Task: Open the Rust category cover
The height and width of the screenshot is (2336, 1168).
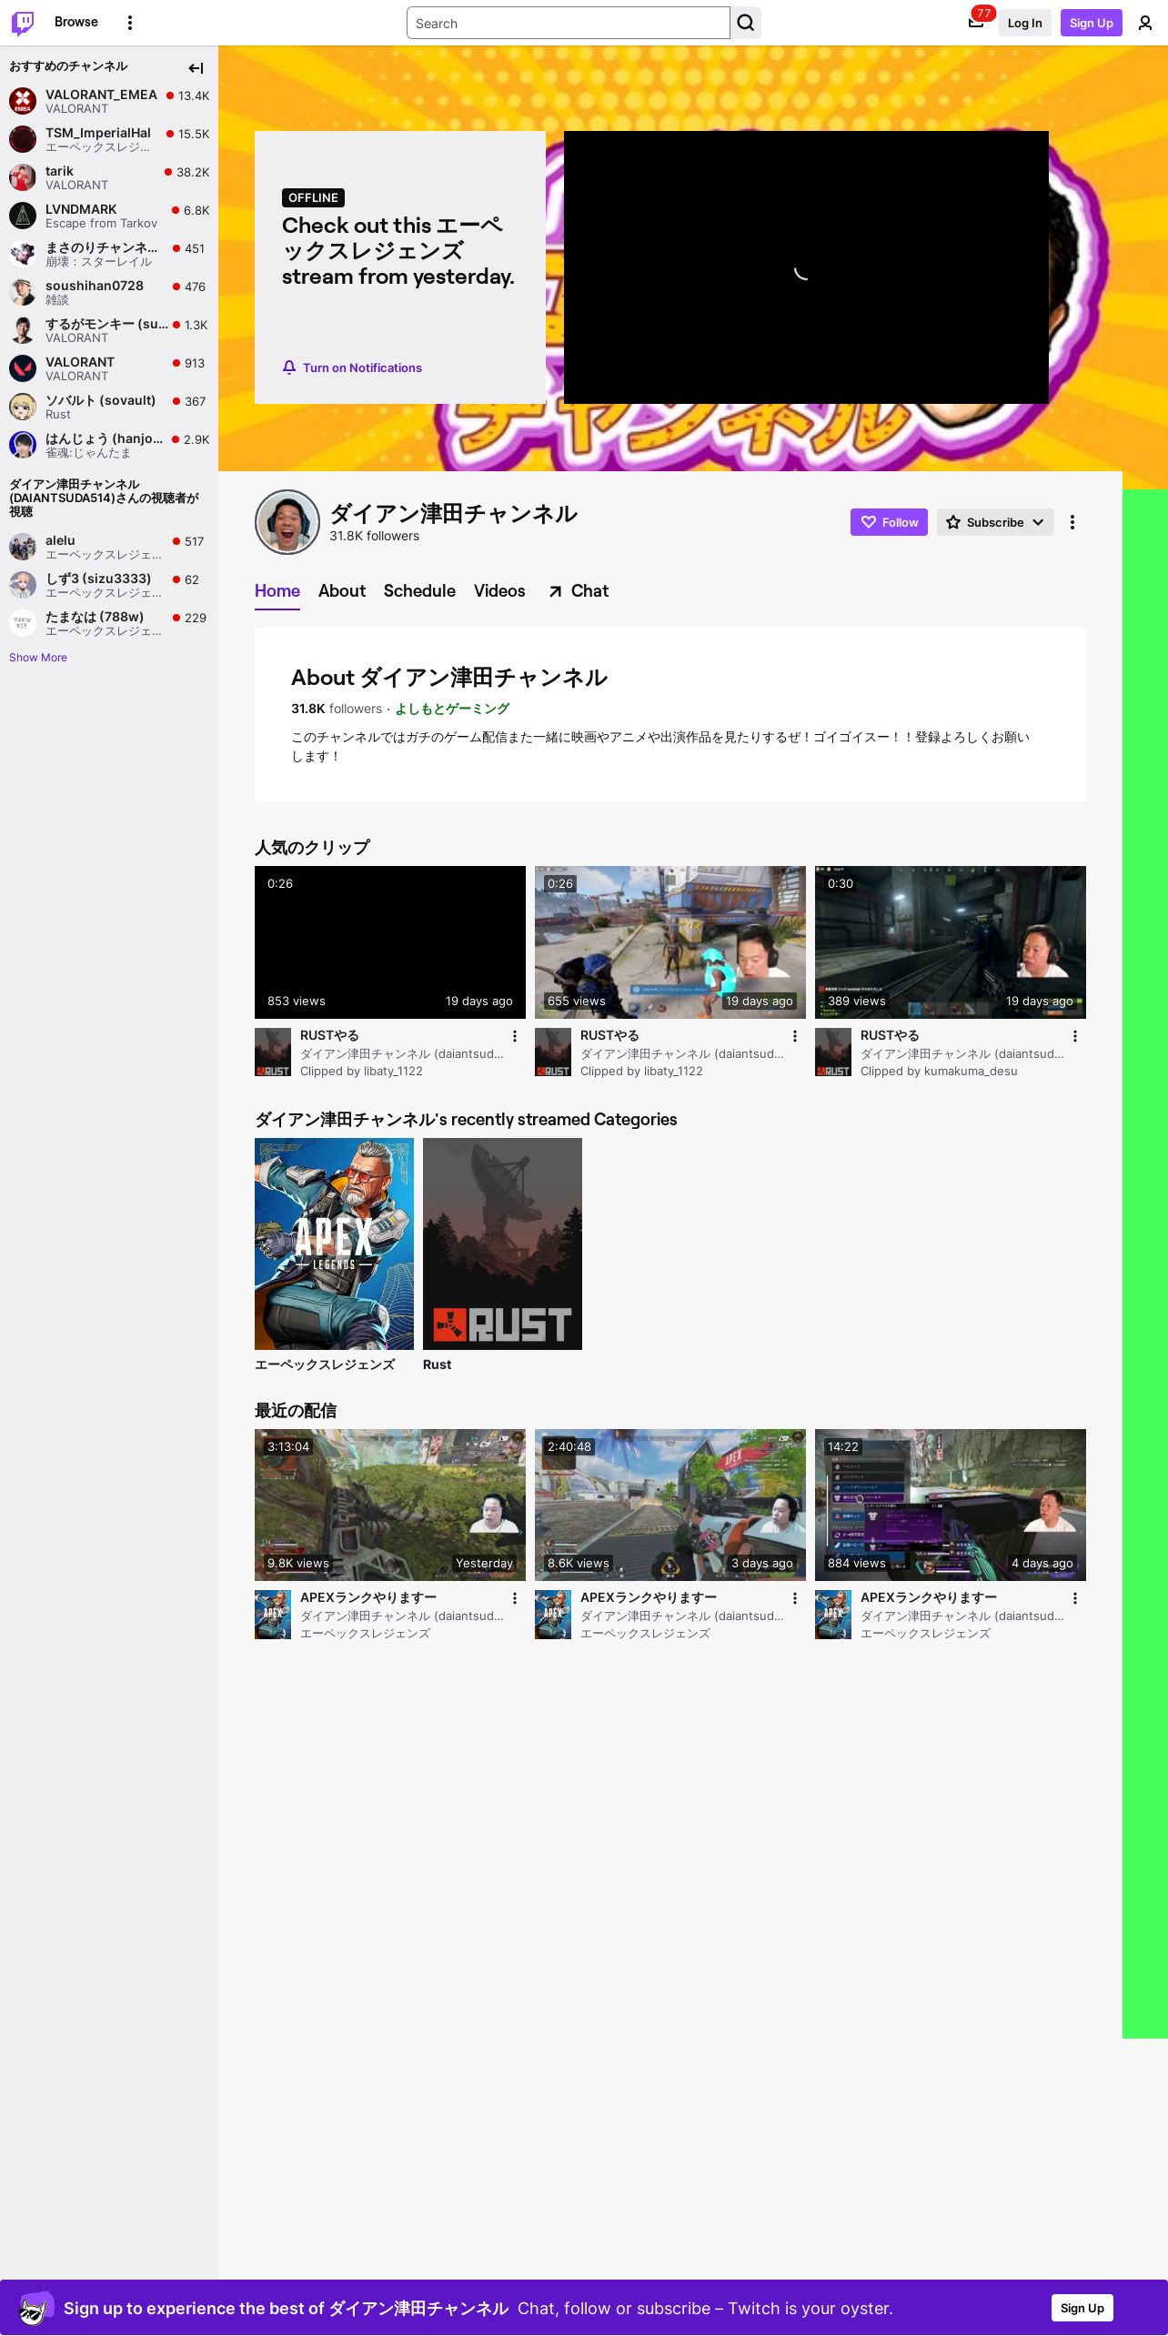Action: (x=502, y=1244)
